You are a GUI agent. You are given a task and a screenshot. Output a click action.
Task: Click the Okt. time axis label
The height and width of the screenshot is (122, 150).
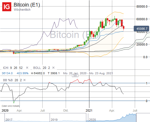(66, 110)
